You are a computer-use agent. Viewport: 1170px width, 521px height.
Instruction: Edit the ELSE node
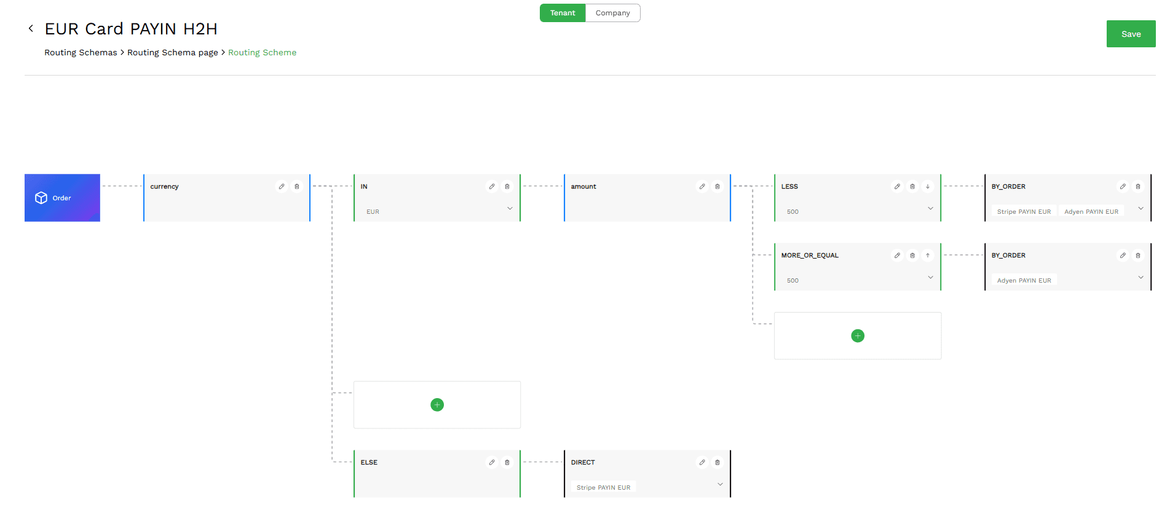[x=492, y=462]
